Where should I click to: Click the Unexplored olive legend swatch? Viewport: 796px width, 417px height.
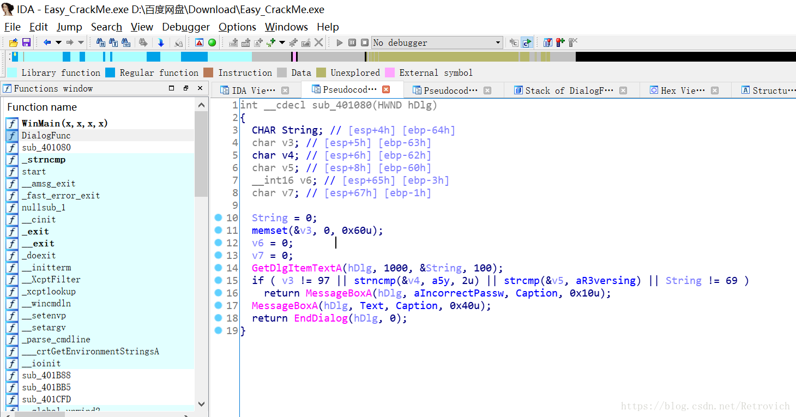pos(321,72)
